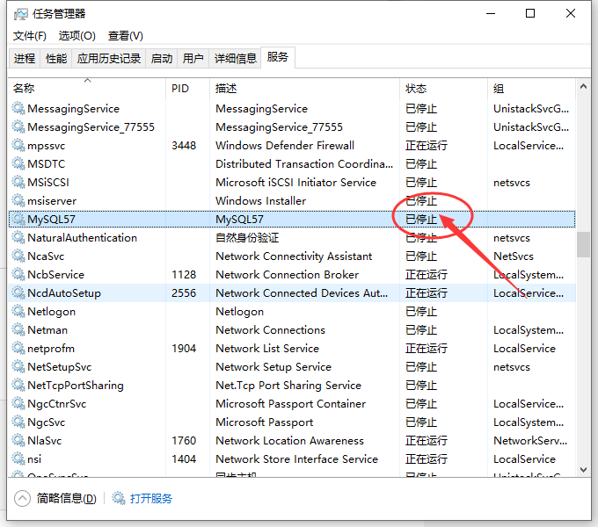Sort by the 描述 column header
Viewport: 598px width, 527px height.
coord(304,89)
